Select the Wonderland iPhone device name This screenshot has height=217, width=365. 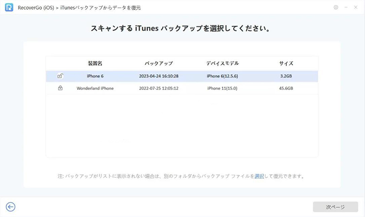coord(95,88)
